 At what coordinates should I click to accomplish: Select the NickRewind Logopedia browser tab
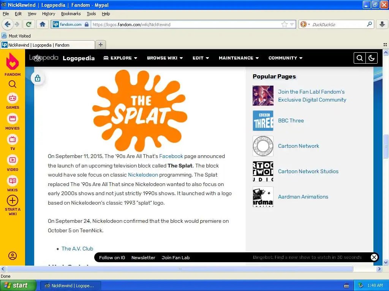pyautogui.click(x=47, y=45)
